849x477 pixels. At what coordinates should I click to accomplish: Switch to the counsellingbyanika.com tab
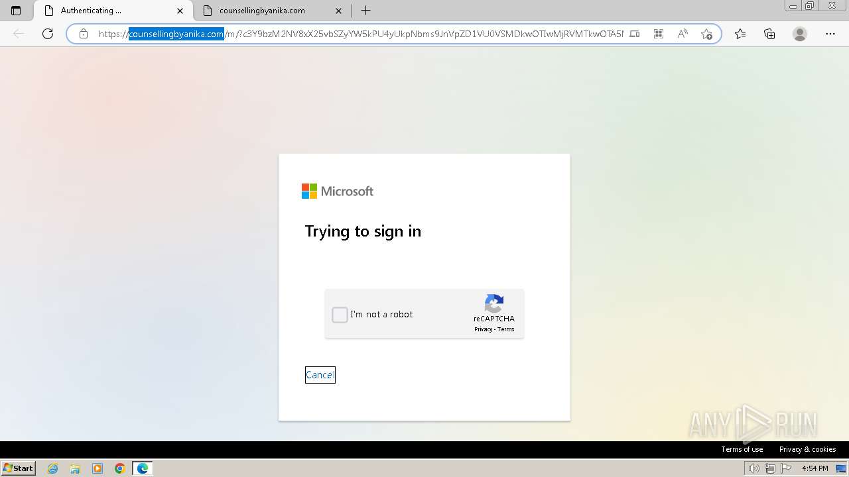tap(272, 11)
